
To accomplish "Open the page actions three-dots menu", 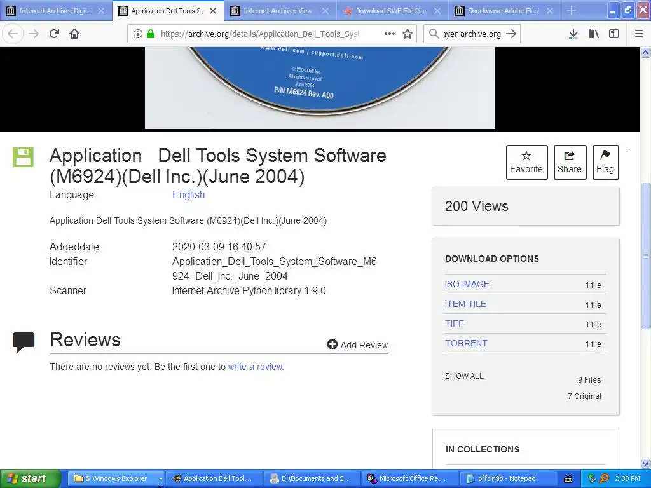I will coord(390,34).
